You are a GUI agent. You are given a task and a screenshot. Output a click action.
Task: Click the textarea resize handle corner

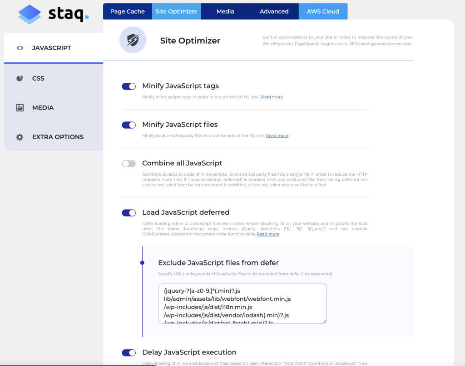(x=324, y=321)
